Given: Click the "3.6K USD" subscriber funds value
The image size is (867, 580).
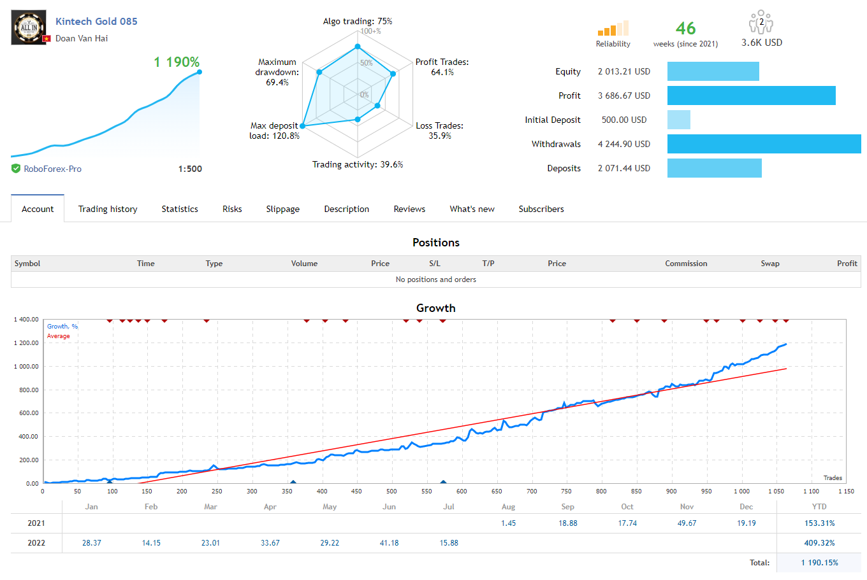Looking at the screenshot, I should (x=762, y=43).
